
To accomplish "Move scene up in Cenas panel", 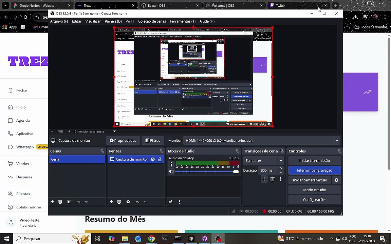I will 78,202.
